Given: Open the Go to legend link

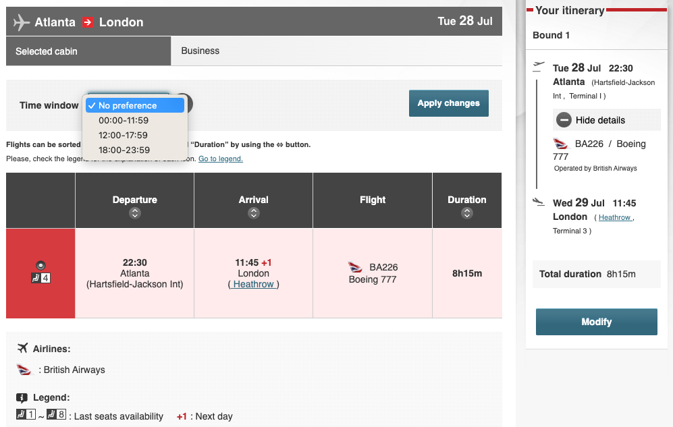Looking at the screenshot, I should pos(220,158).
